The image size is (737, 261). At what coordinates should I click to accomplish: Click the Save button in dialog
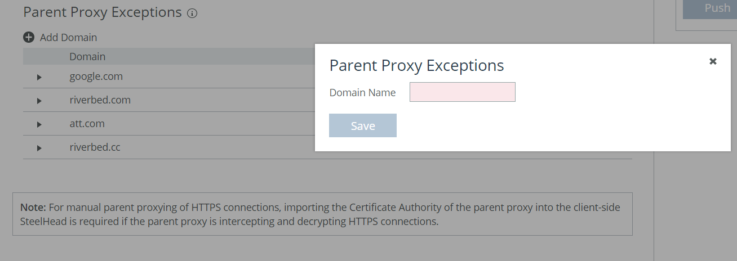coord(363,125)
